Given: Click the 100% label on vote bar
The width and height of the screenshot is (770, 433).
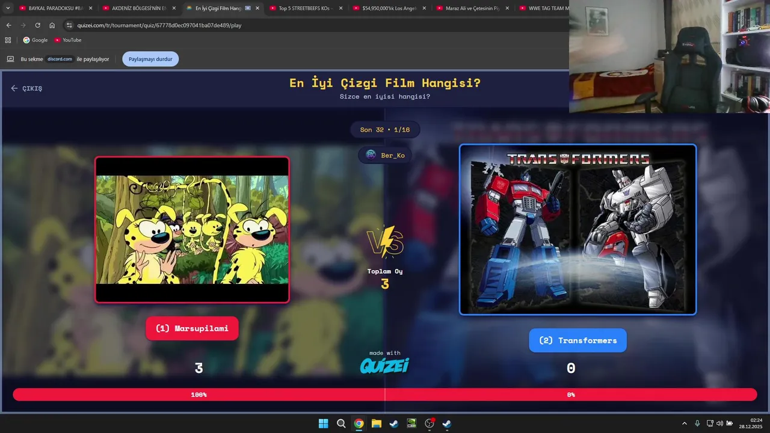Looking at the screenshot, I should click(199, 395).
